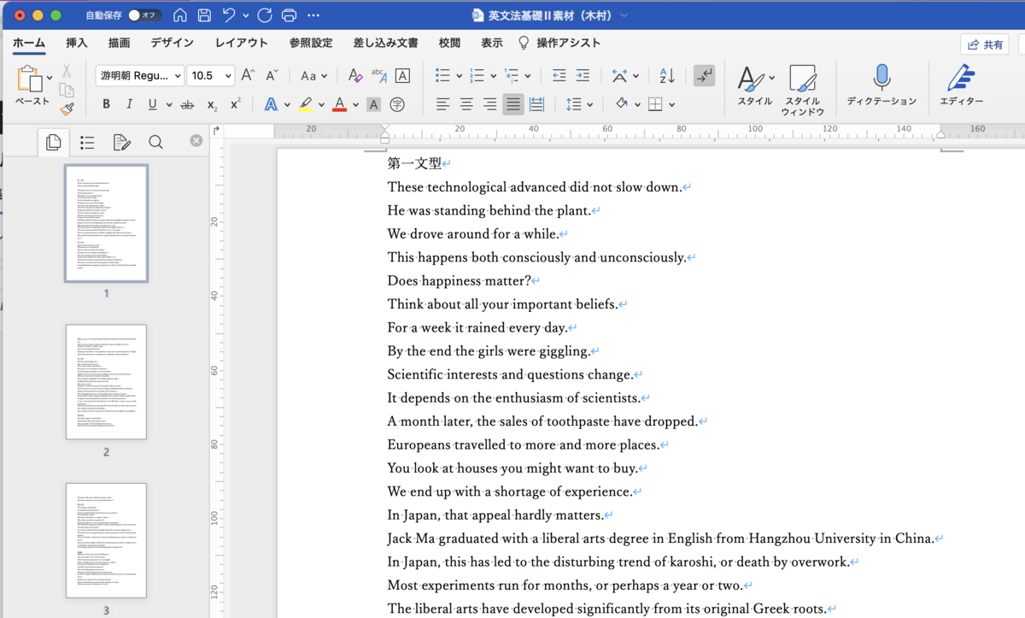This screenshot has height=618, width=1025.
Task: Apply numbered list formatting
Action: (x=477, y=76)
